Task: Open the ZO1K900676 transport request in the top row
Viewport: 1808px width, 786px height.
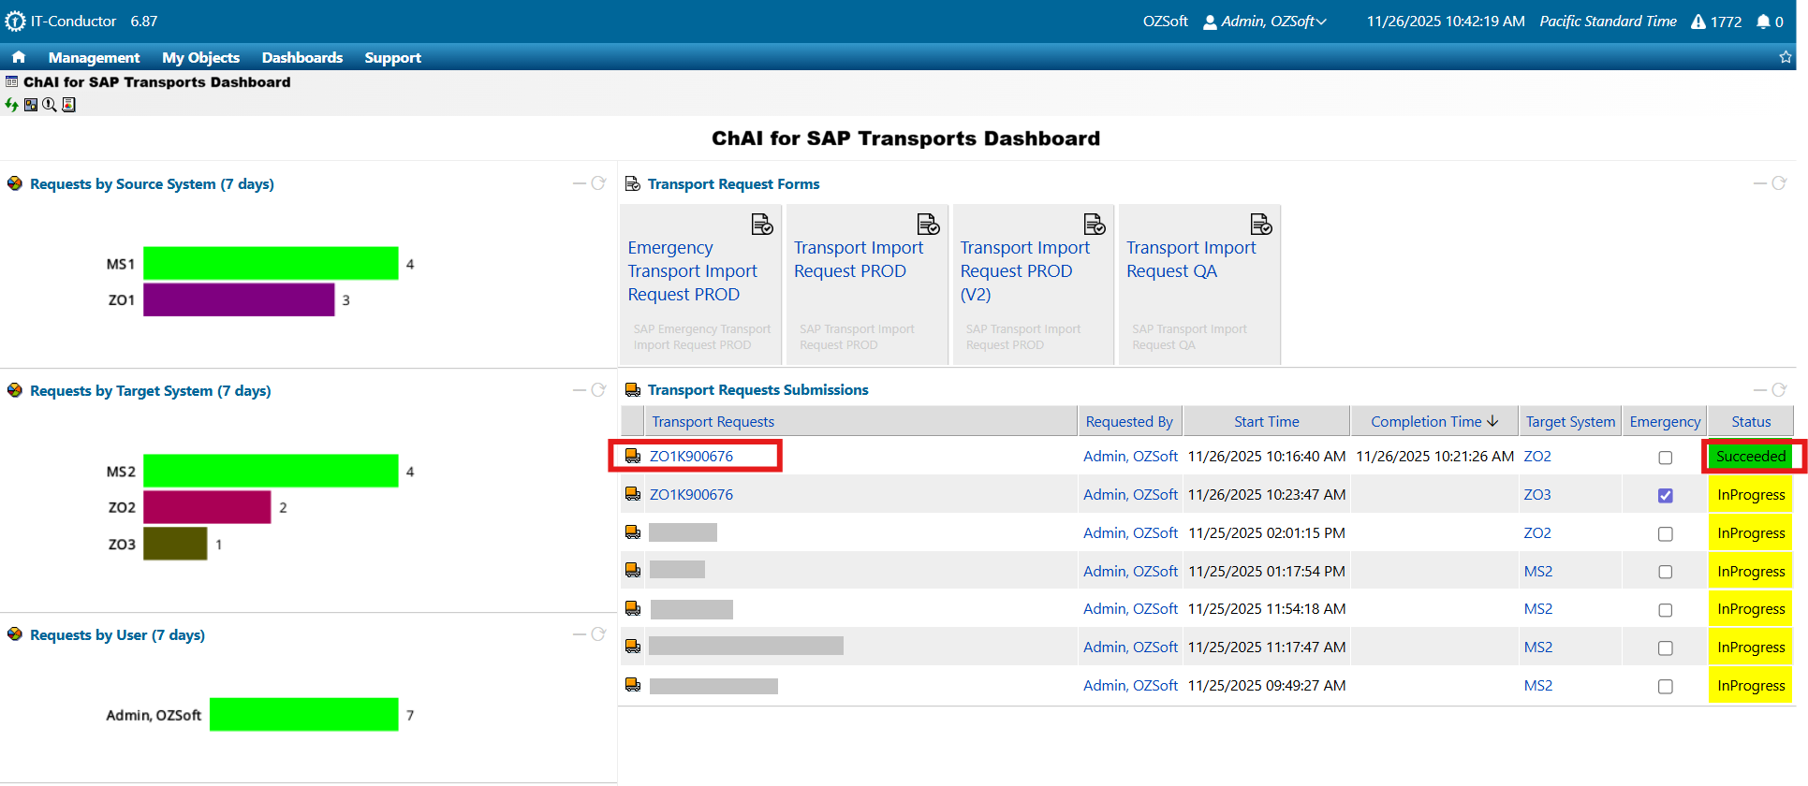Action: click(x=691, y=457)
